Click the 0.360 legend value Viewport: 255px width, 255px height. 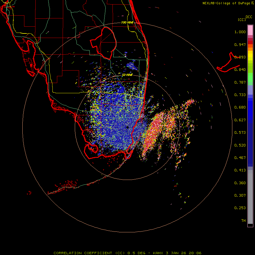[240, 183]
